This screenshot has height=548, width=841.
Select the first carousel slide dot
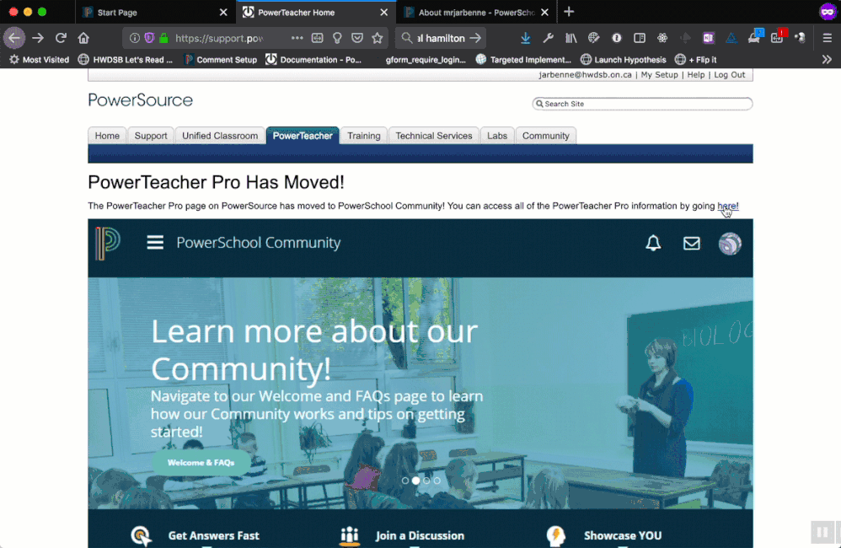pyautogui.click(x=405, y=481)
